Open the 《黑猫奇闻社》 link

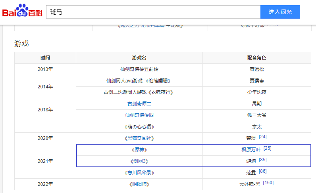click(x=139, y=138)
